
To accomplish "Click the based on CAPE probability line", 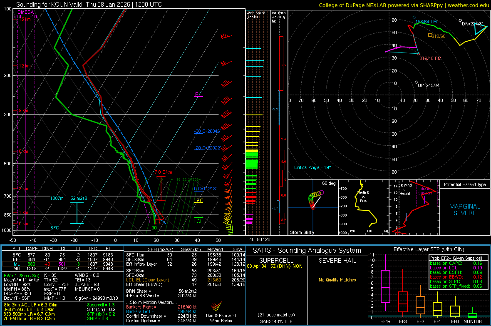I will (x=456, y=263).
